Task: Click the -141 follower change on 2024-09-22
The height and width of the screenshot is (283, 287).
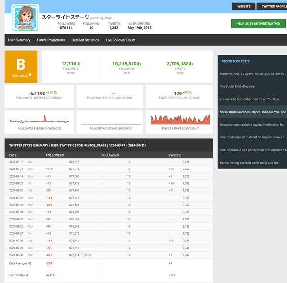Action: coord(49,198)
